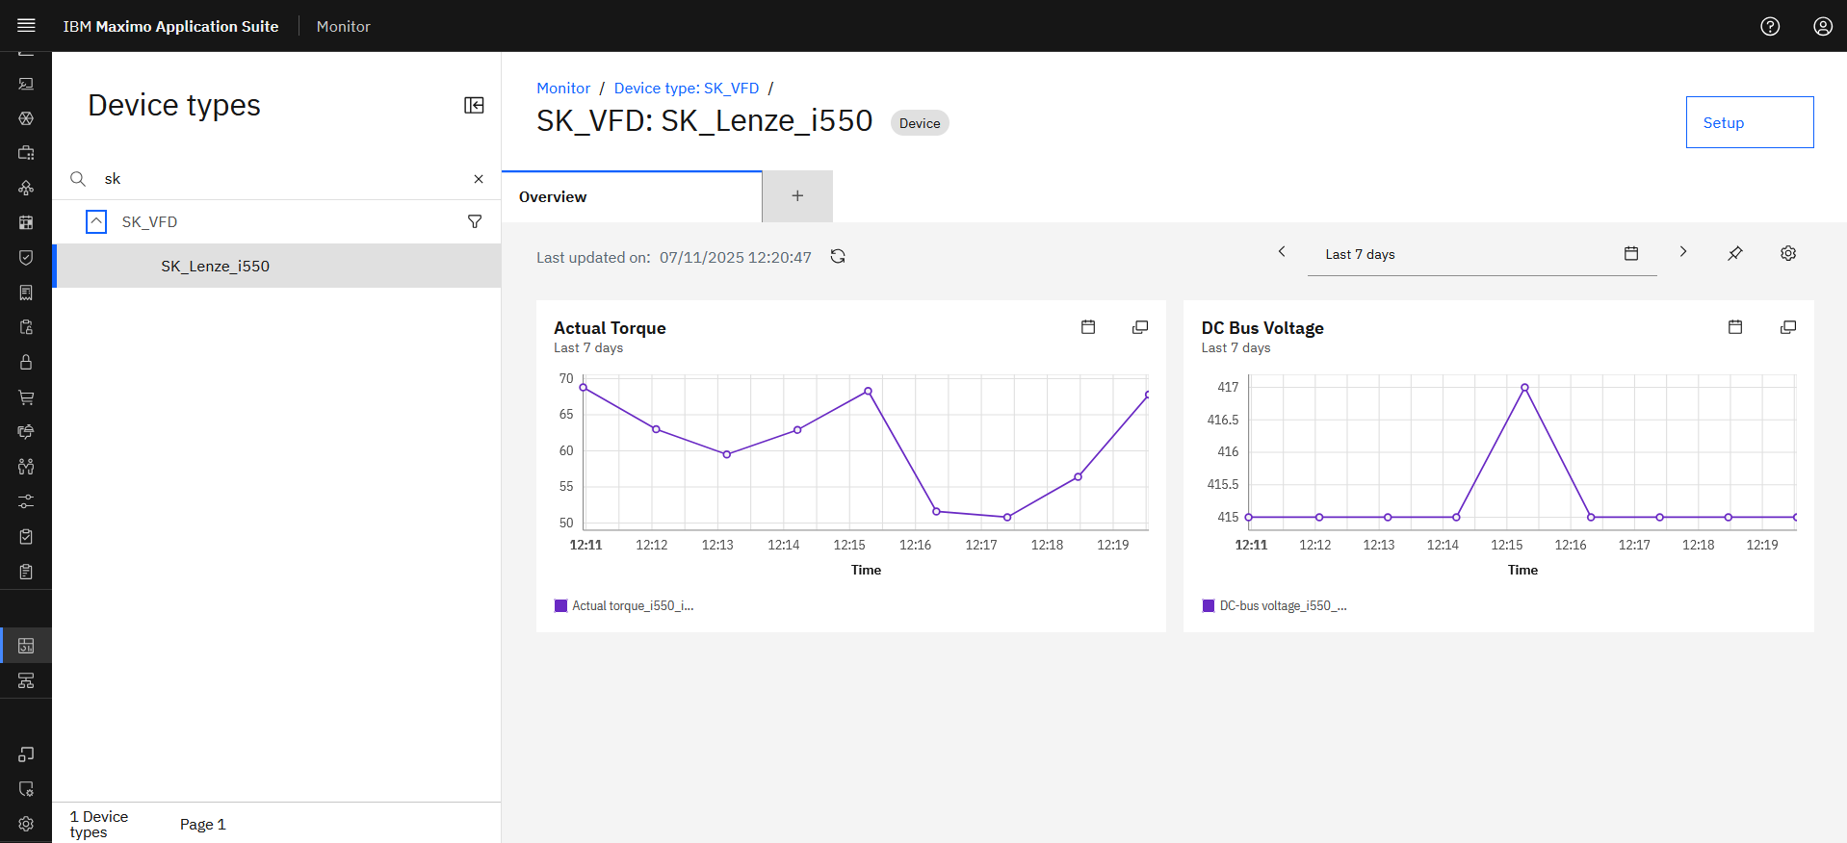
Task: Switch to the Overview tab
Action: coord(632,196)
